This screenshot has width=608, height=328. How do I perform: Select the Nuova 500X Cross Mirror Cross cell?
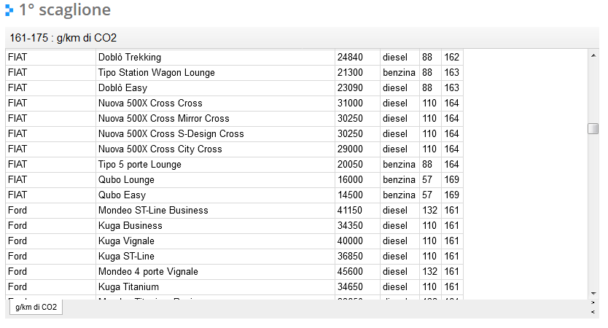click(215, 119)
